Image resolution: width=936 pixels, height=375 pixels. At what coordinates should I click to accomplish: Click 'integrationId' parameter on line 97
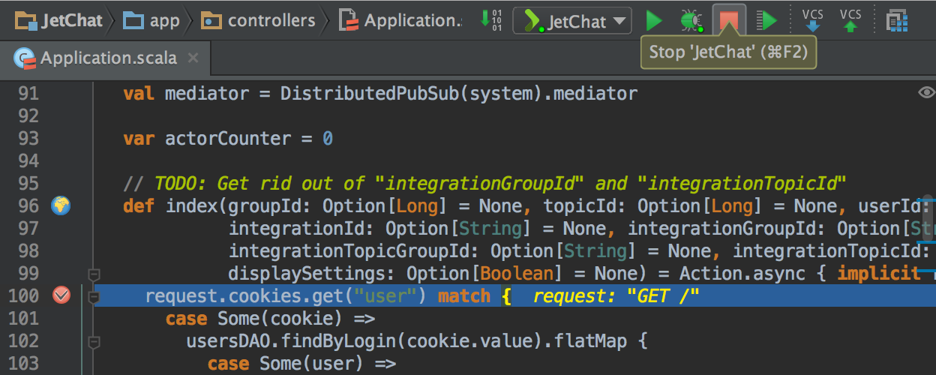[296, 229]
